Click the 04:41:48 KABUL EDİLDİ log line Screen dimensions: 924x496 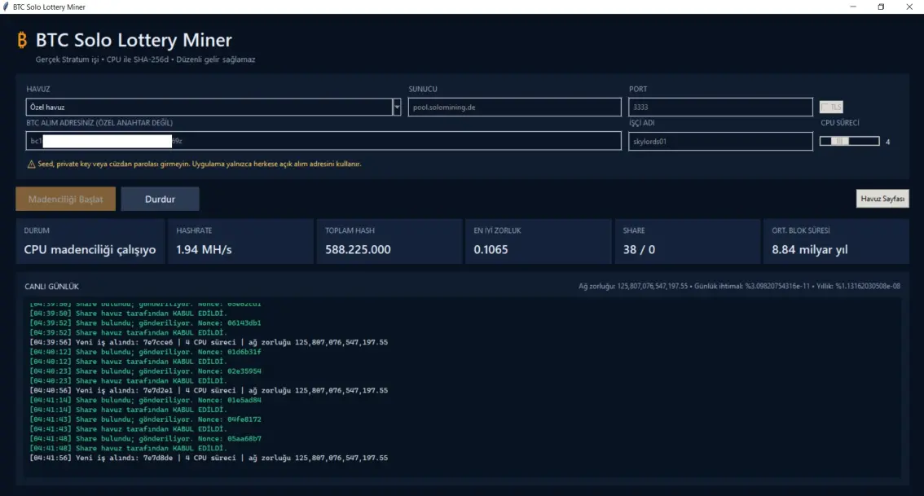tap(128, 448)
